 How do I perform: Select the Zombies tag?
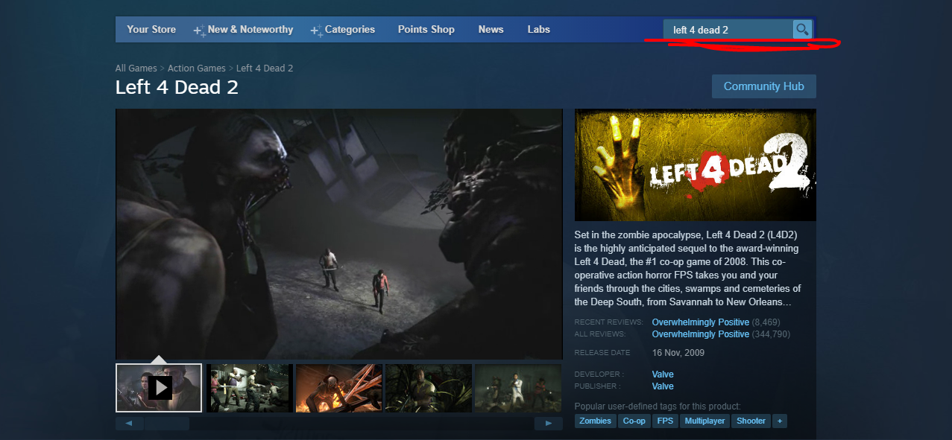[595, 421]
